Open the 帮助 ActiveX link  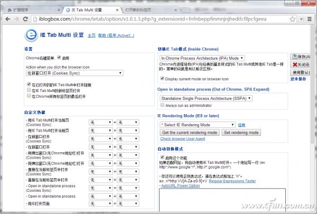point(116,35)
